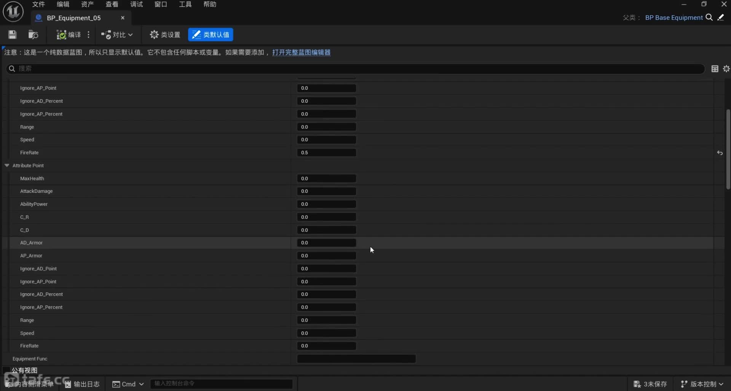Click BP Base Equipment parent class link
Screen dimensions: 731x391
point(674,17)
